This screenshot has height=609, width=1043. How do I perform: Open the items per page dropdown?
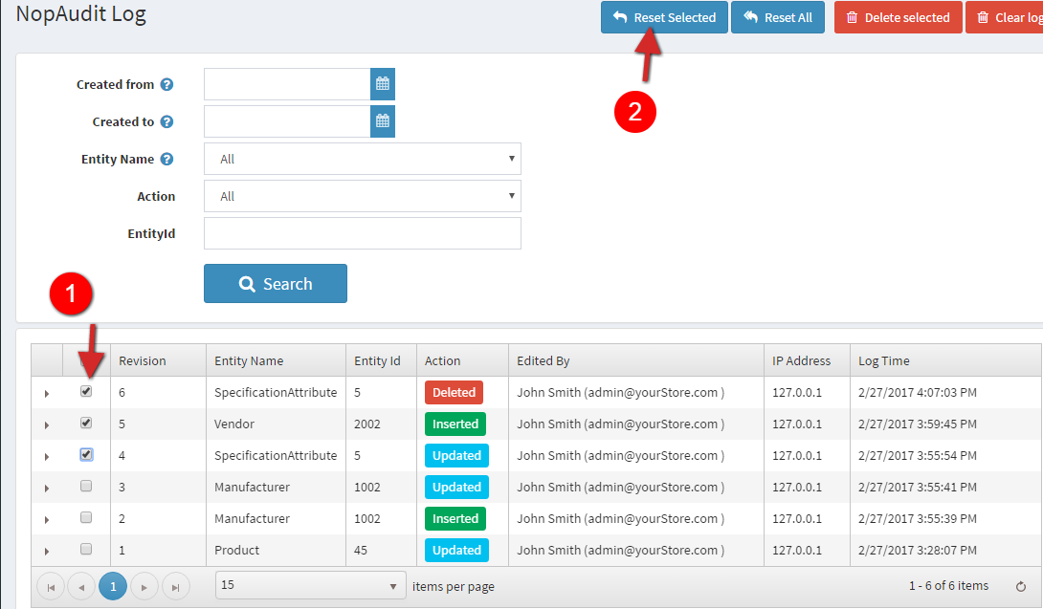(x=310, y=586)
